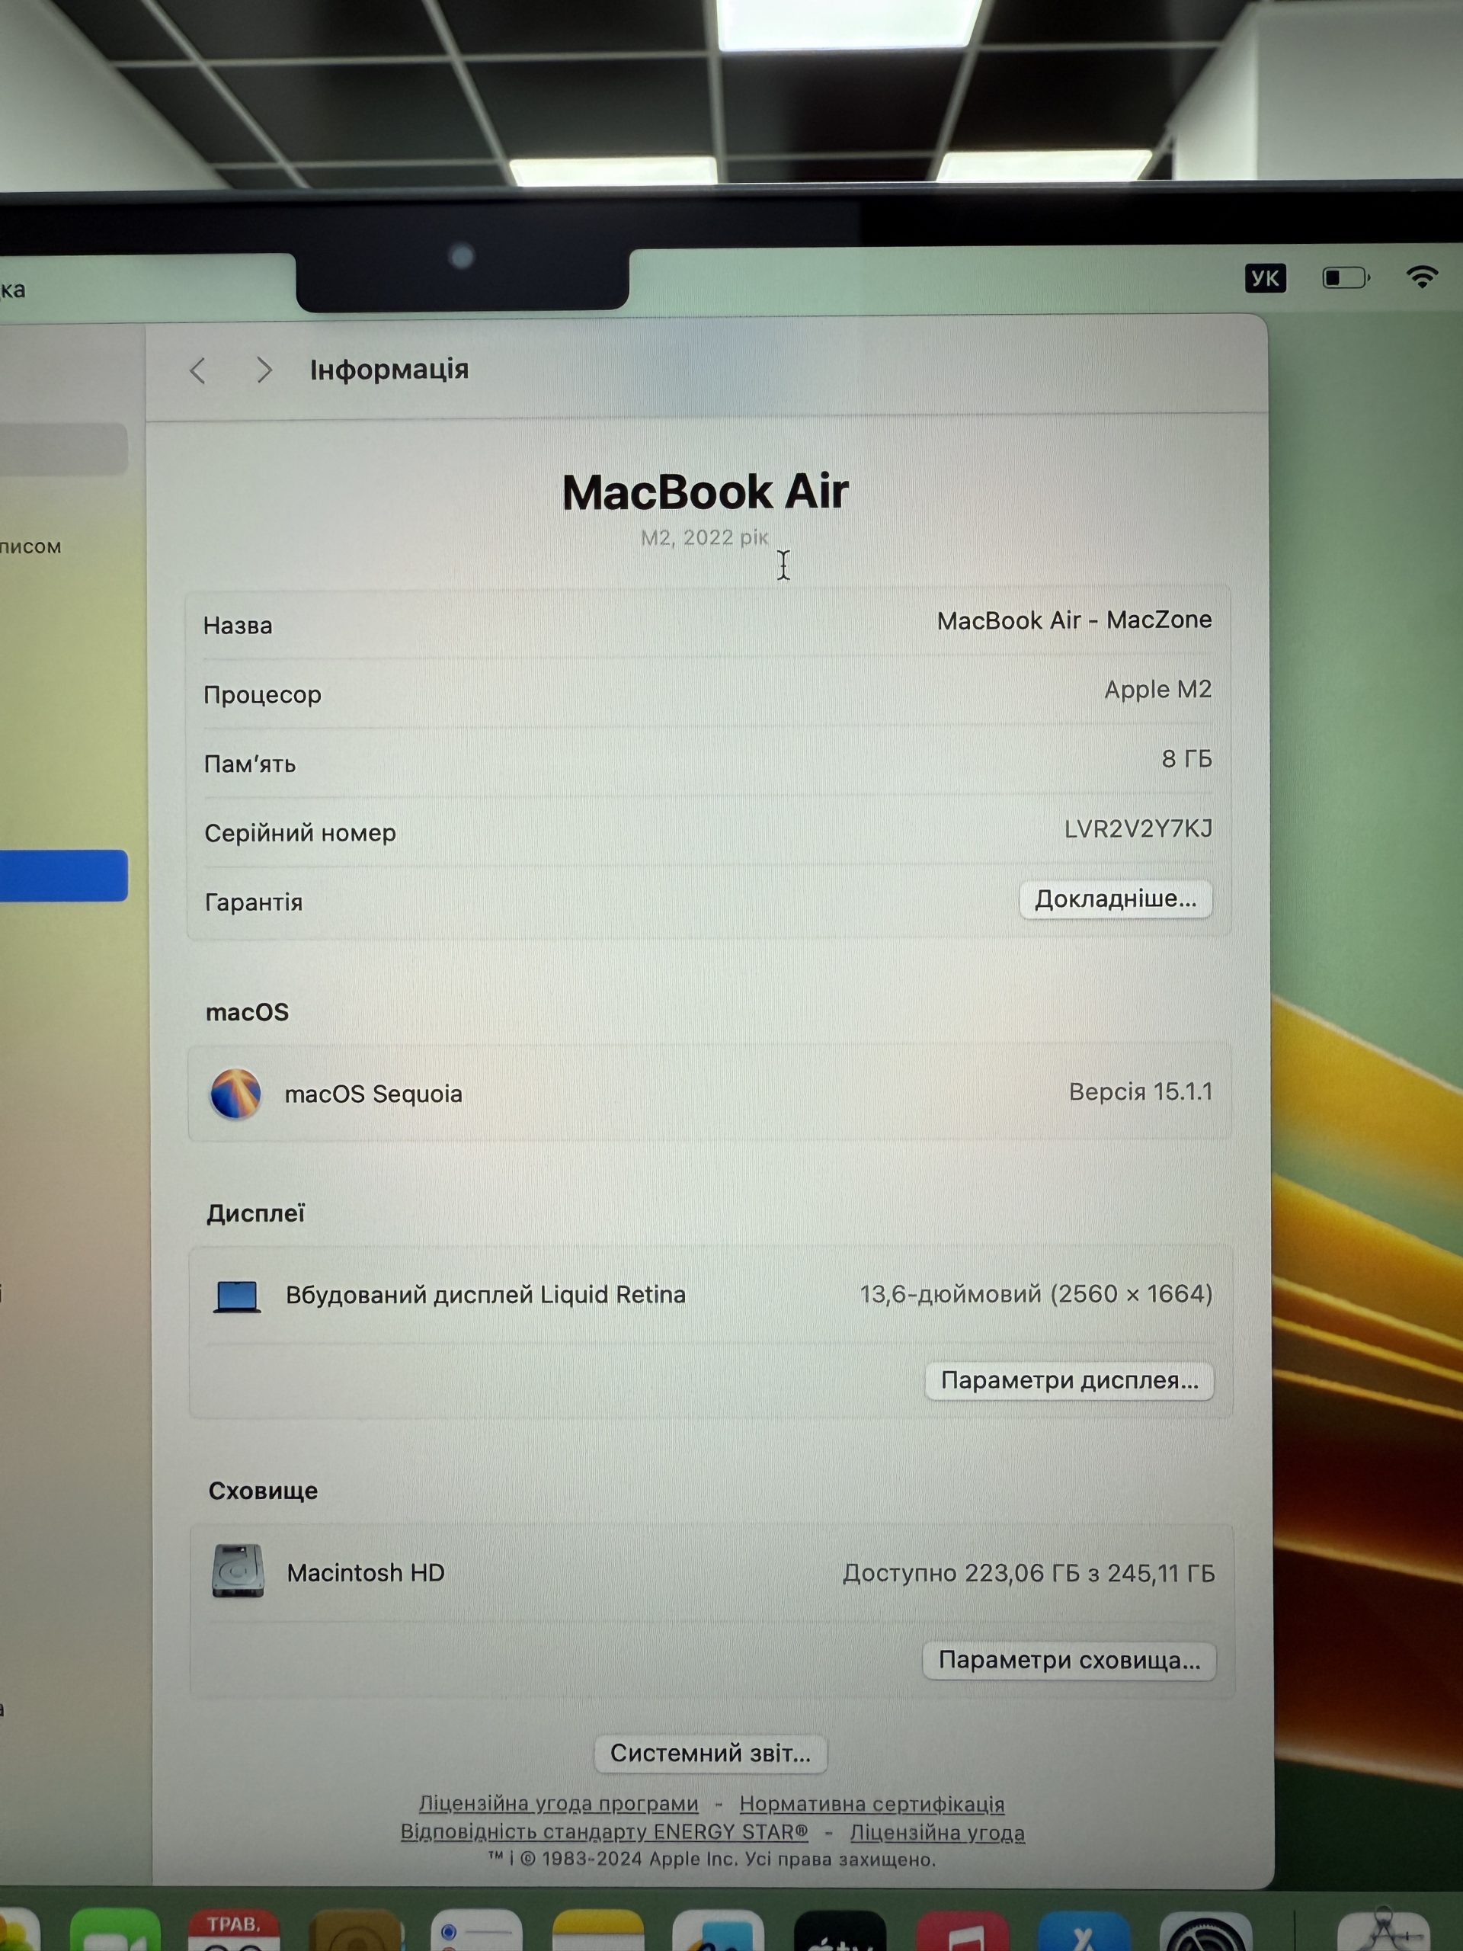Viewport: 1463px width, 1951px height.
Task: Open Нормативна сертифікація link
Action: [872, 1805]
